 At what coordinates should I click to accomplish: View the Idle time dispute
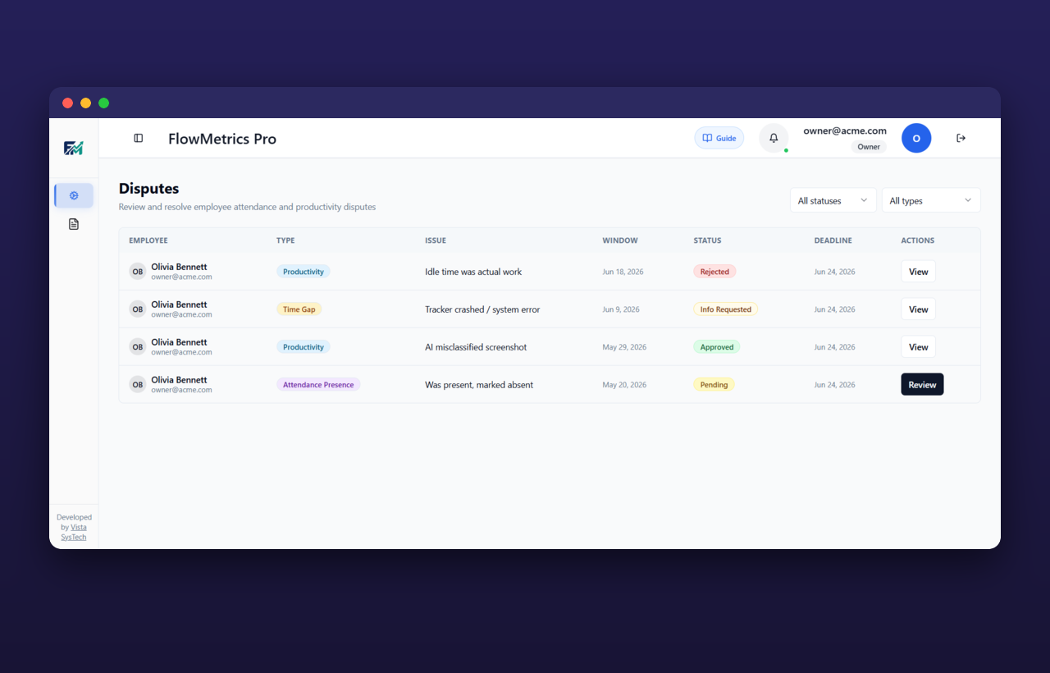(918, 272)
